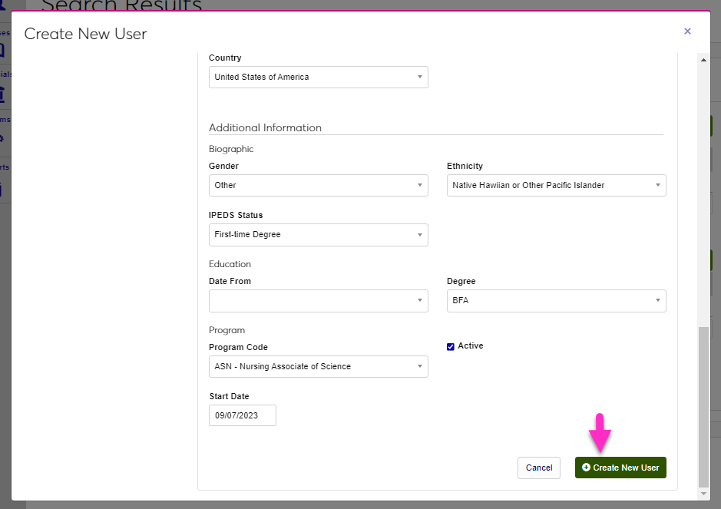Change the IPEDS Status selection
The width and height of the screenshot is (721, 509).
(x=318, y=235)
